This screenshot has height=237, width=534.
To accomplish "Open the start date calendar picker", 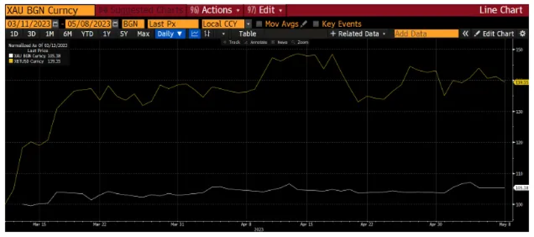I will [56, 24].
